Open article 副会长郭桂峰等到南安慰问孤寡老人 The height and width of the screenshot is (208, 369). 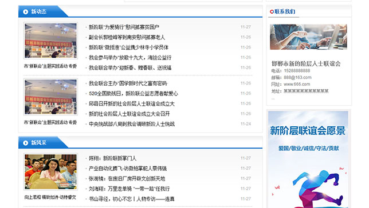(127, 37)
